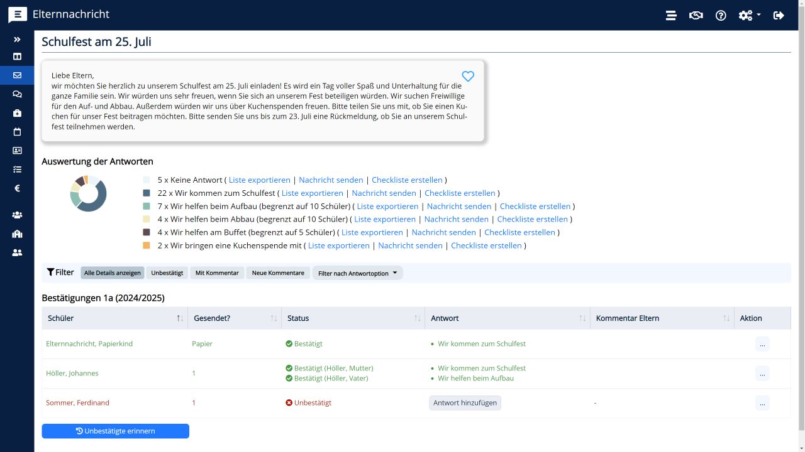Screen dimensions: 805x452
Task: Sort table by Gesendet? column
Action: [x=235, y=318]
